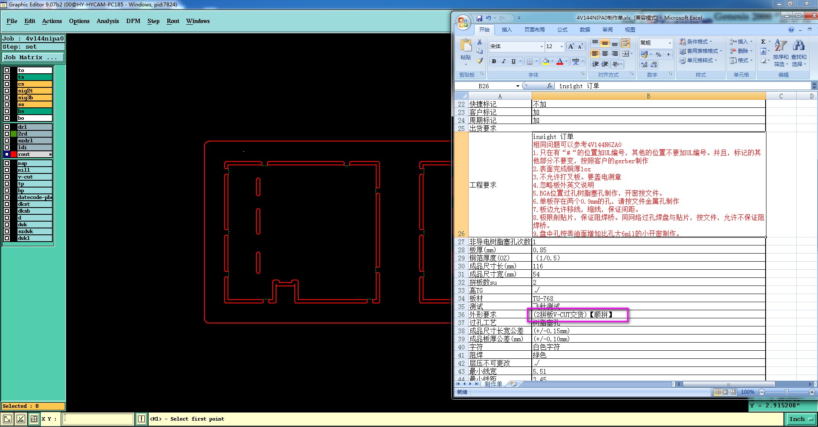Apply bold formatting in Excel

[494, 61]
